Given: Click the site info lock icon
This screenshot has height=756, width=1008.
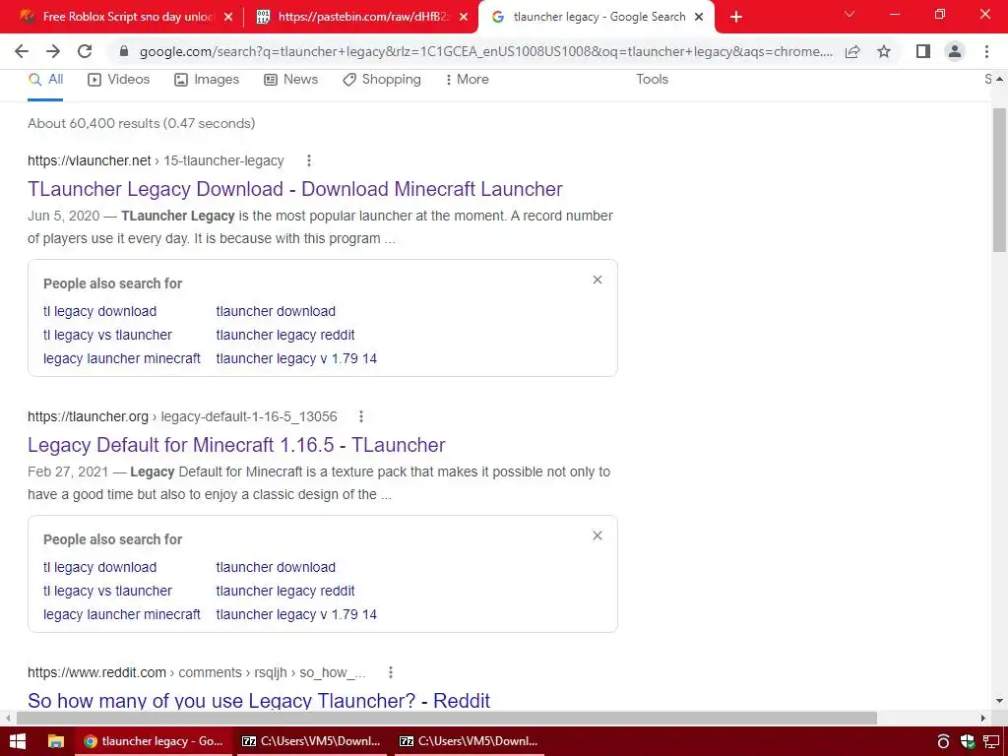Looking at the screenshot, I should [124, 51].
